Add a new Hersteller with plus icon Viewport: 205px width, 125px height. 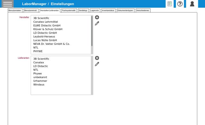coord(97,17)
